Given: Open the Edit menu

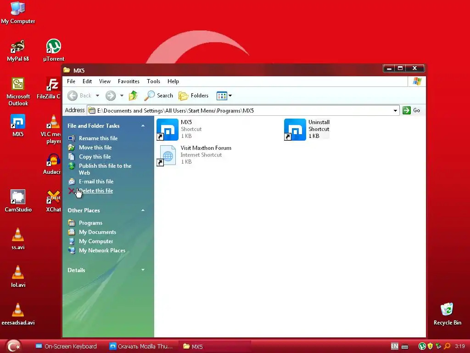Looking at the screenshot, I should tap(87, 81).
